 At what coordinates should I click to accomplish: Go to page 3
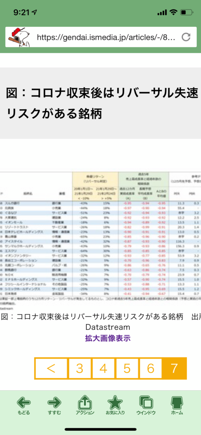(x=80, y=368)
